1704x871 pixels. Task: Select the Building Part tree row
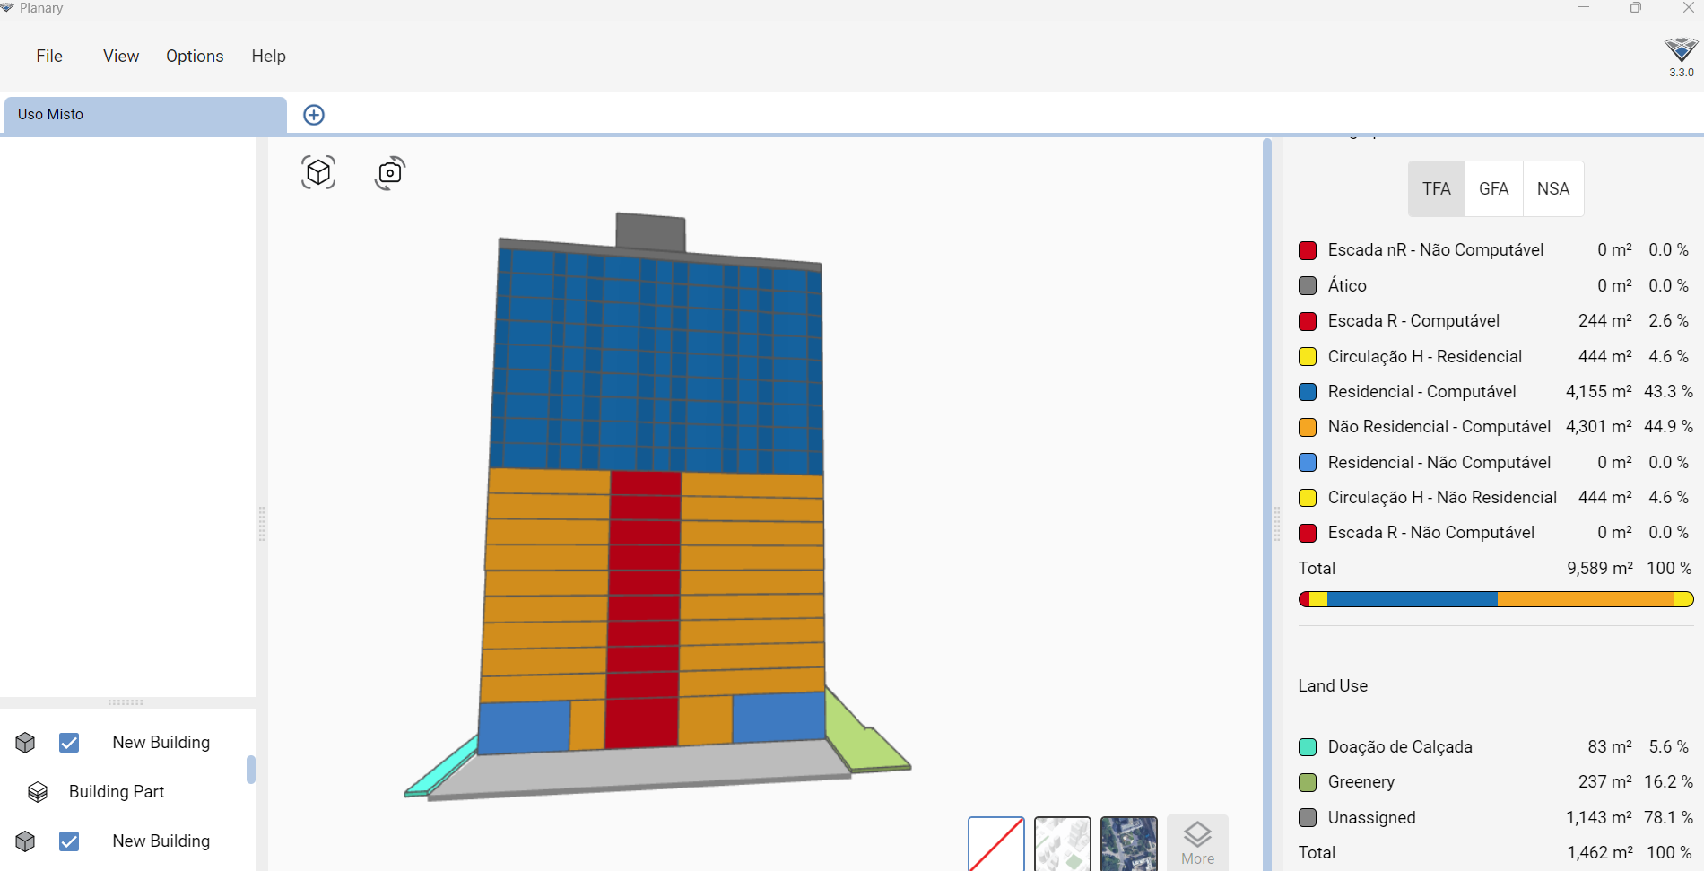126,792
